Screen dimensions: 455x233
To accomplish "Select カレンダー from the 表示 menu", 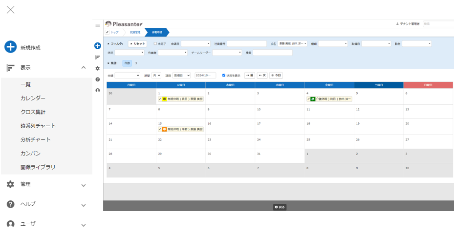I will tap(33, 98).
